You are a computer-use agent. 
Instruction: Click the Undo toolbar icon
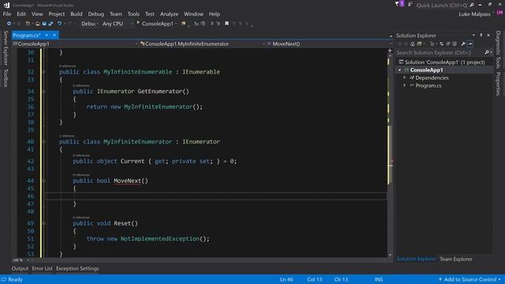[60, 24]
